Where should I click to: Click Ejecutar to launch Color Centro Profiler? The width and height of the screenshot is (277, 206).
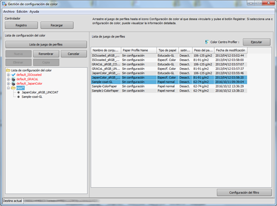pos(257,42)
